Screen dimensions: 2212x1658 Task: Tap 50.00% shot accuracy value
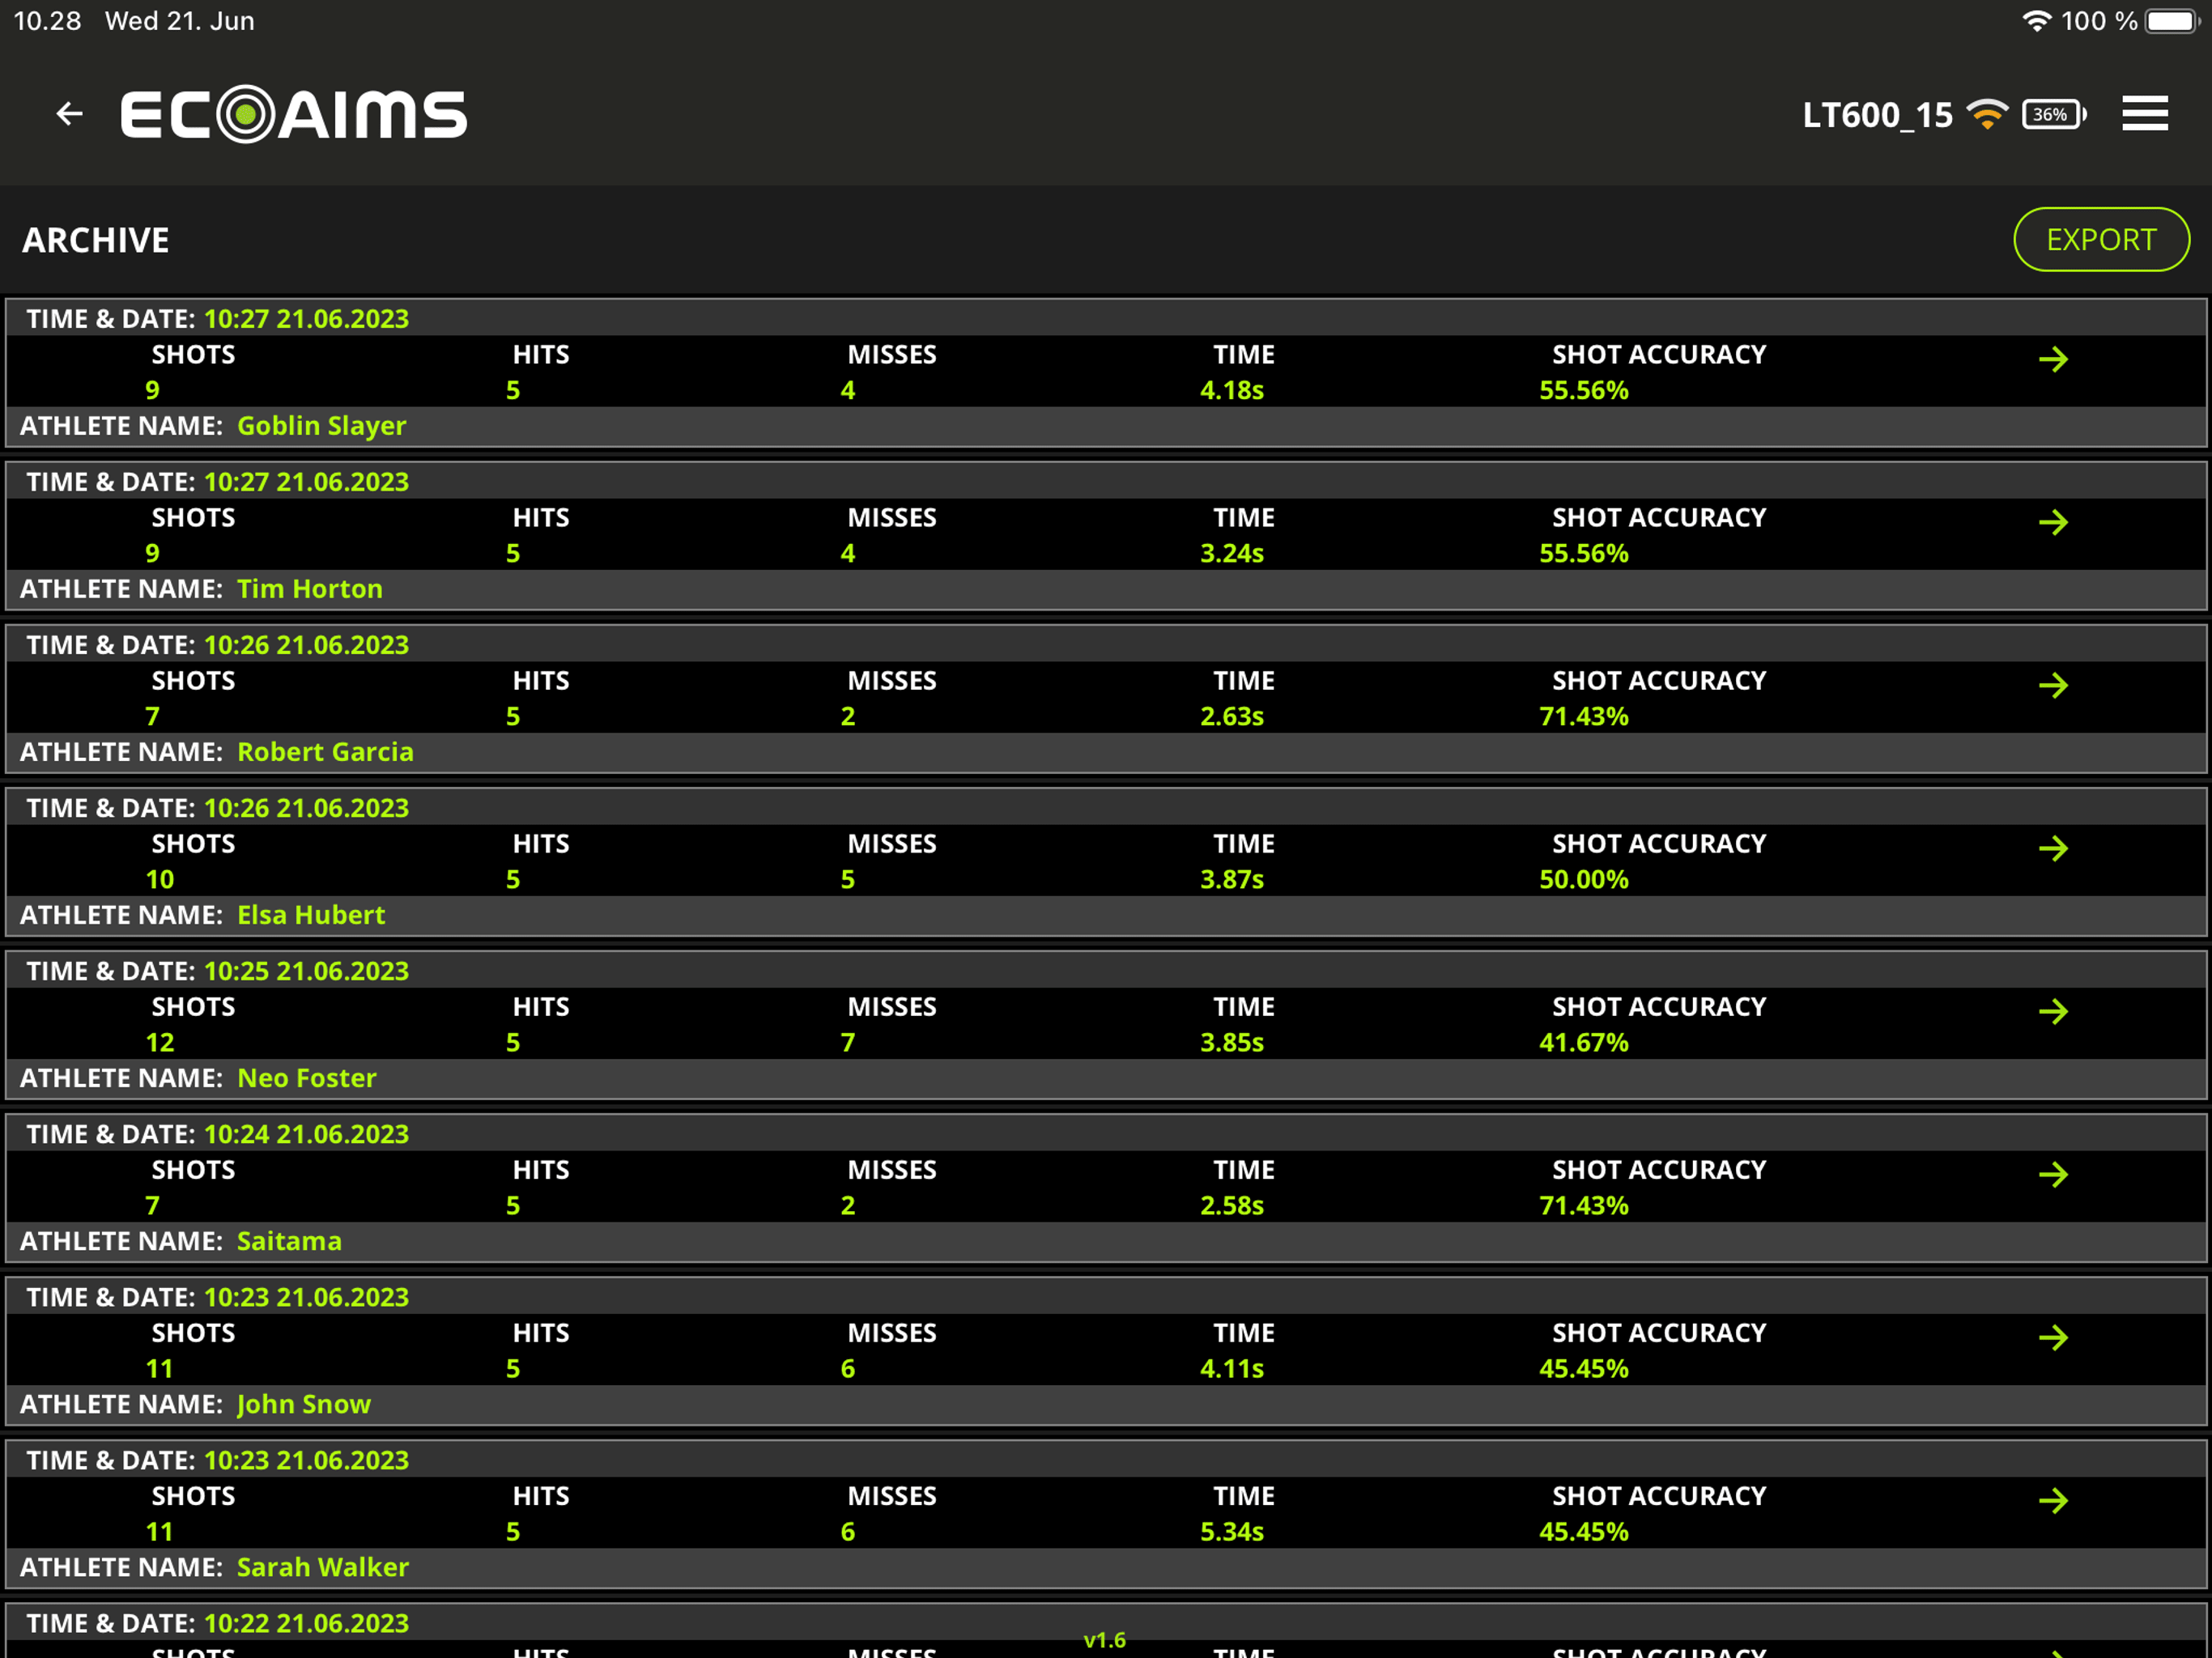tap(1584, 880)
